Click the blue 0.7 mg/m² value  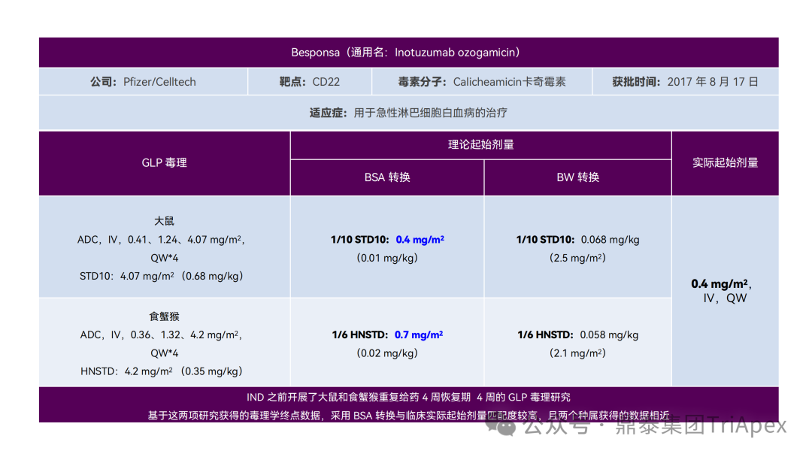tap(419, 334)
